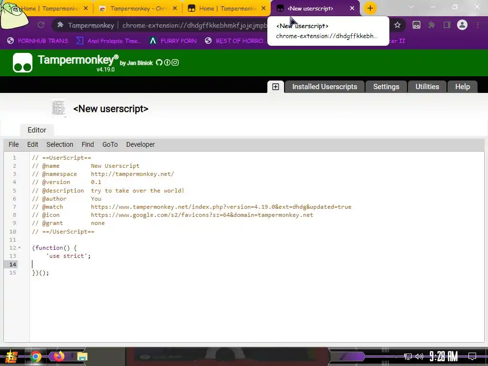This screenshot has height=366, width=488.
Task: Click the address bar URL
Action: click(194, 25)
